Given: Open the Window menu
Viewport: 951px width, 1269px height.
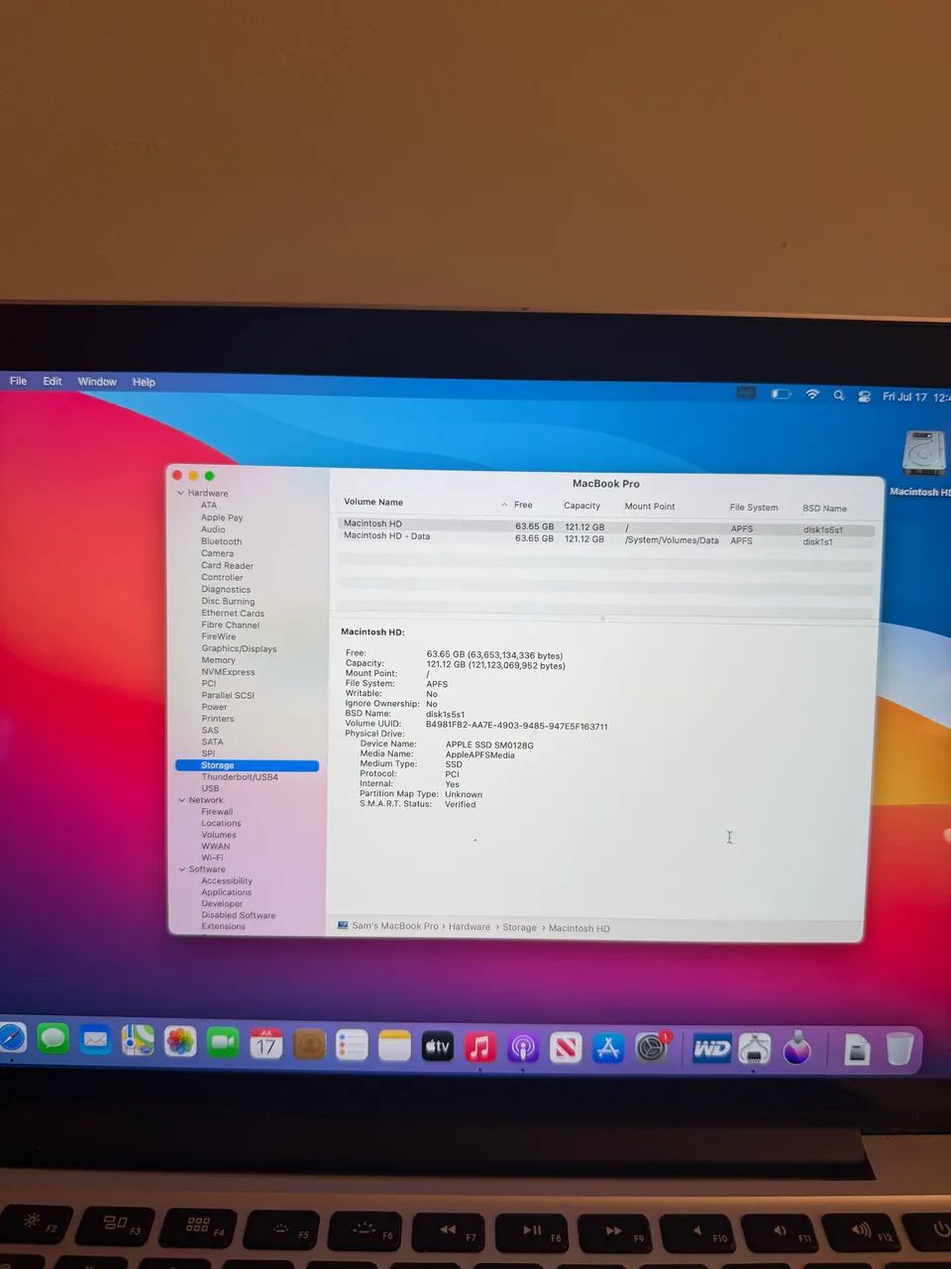Looking at the screenshot, I should coord(97,382).
